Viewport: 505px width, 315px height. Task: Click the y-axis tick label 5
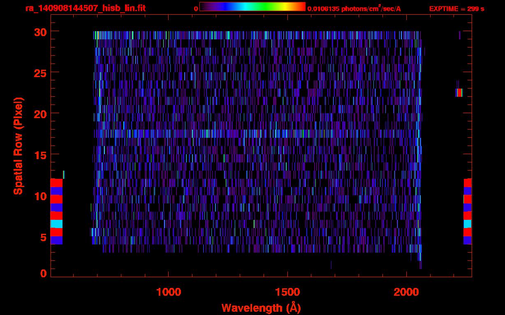point(43,237)
